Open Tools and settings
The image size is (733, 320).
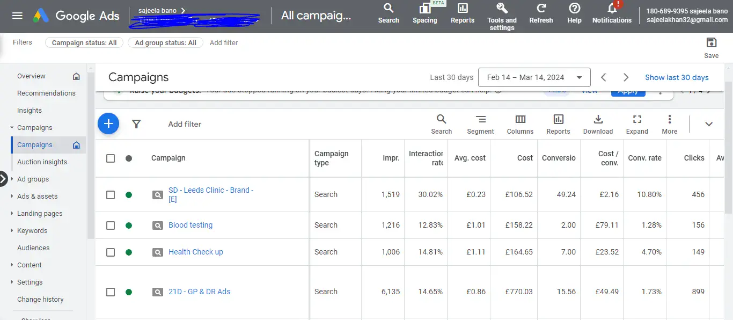(502, 16)
